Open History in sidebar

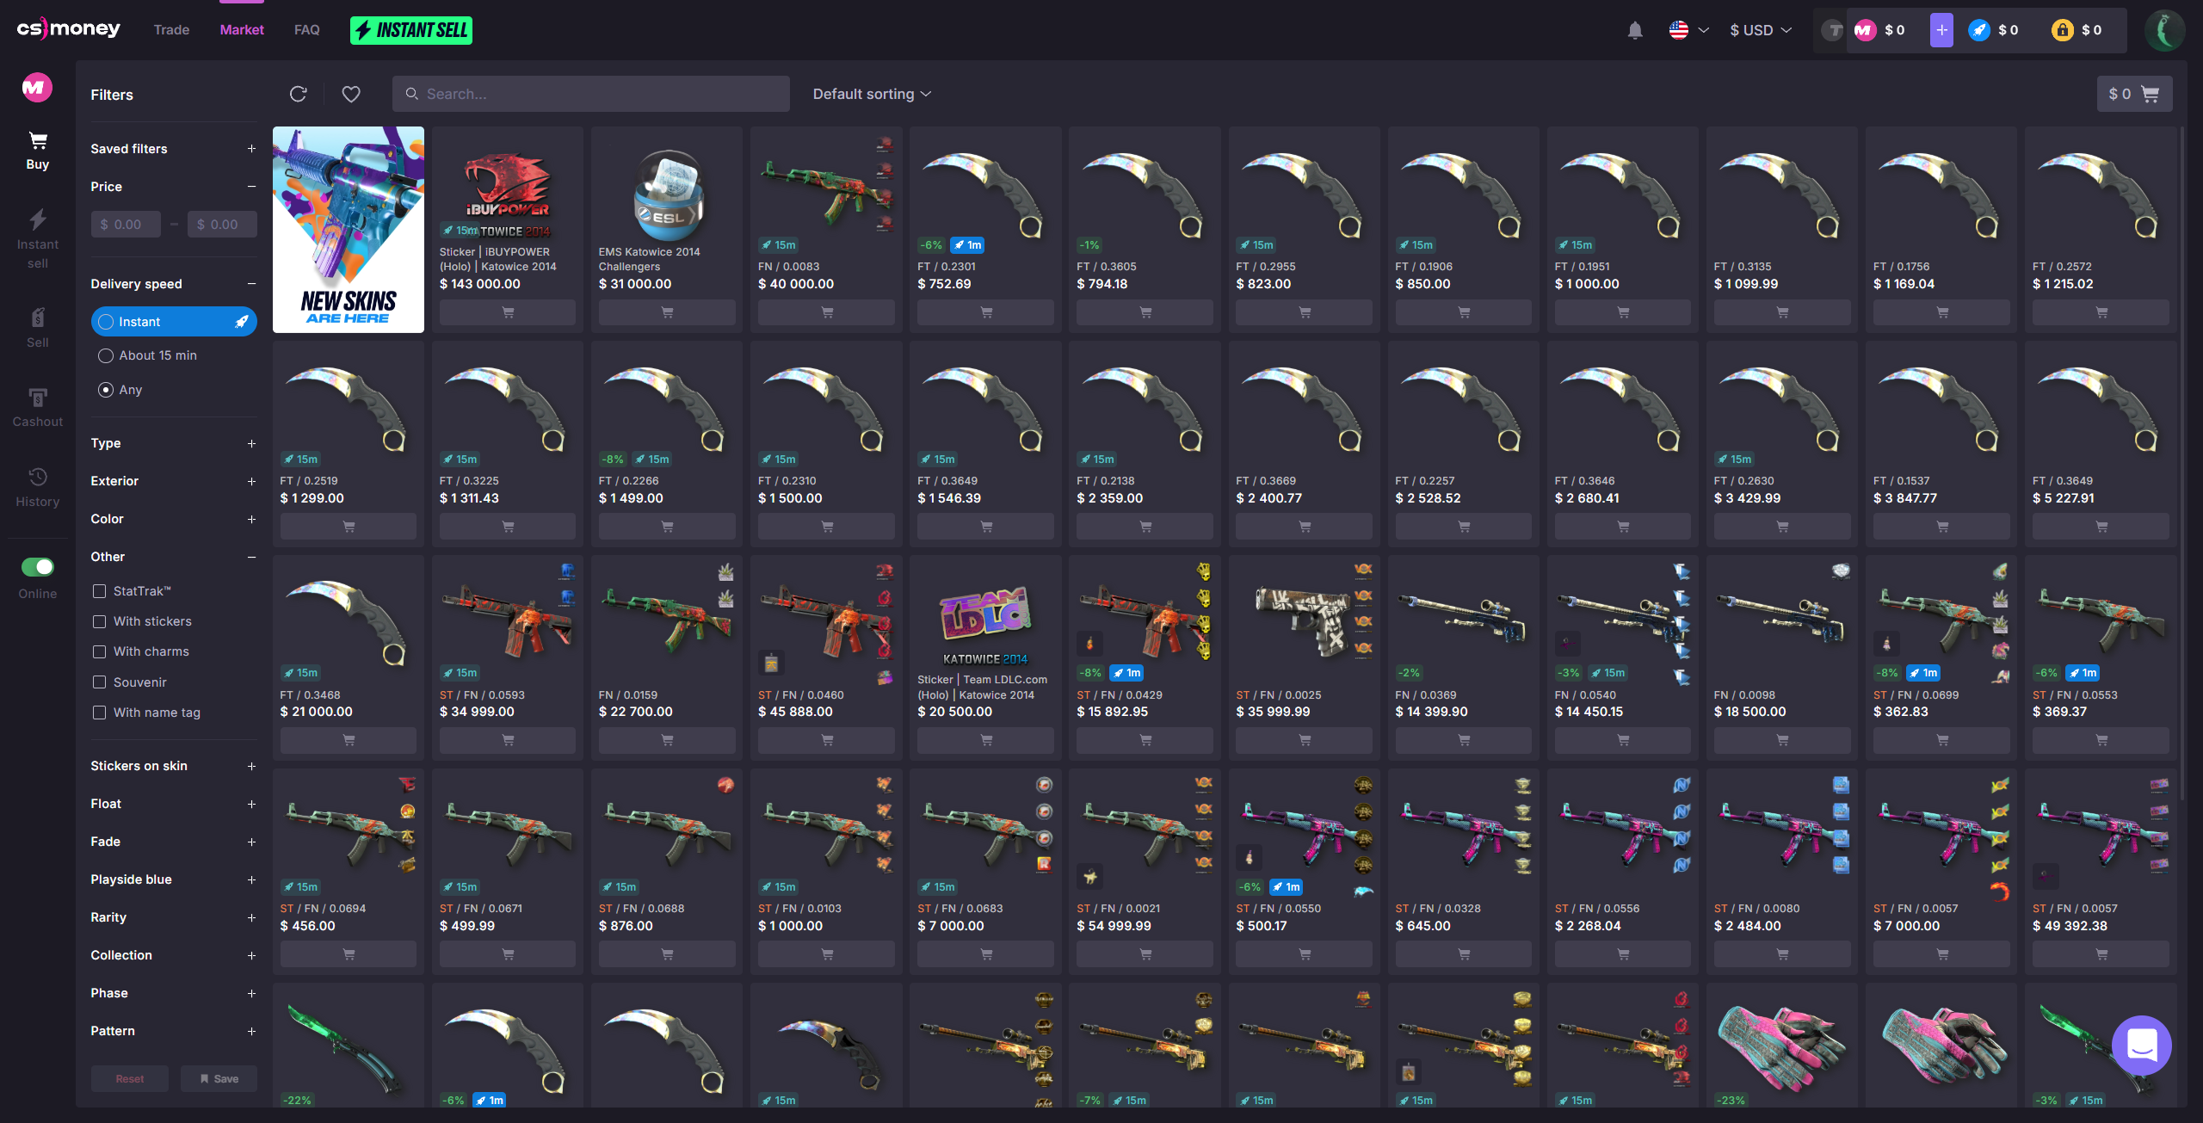pyautogui.click(x=38, y=487)
